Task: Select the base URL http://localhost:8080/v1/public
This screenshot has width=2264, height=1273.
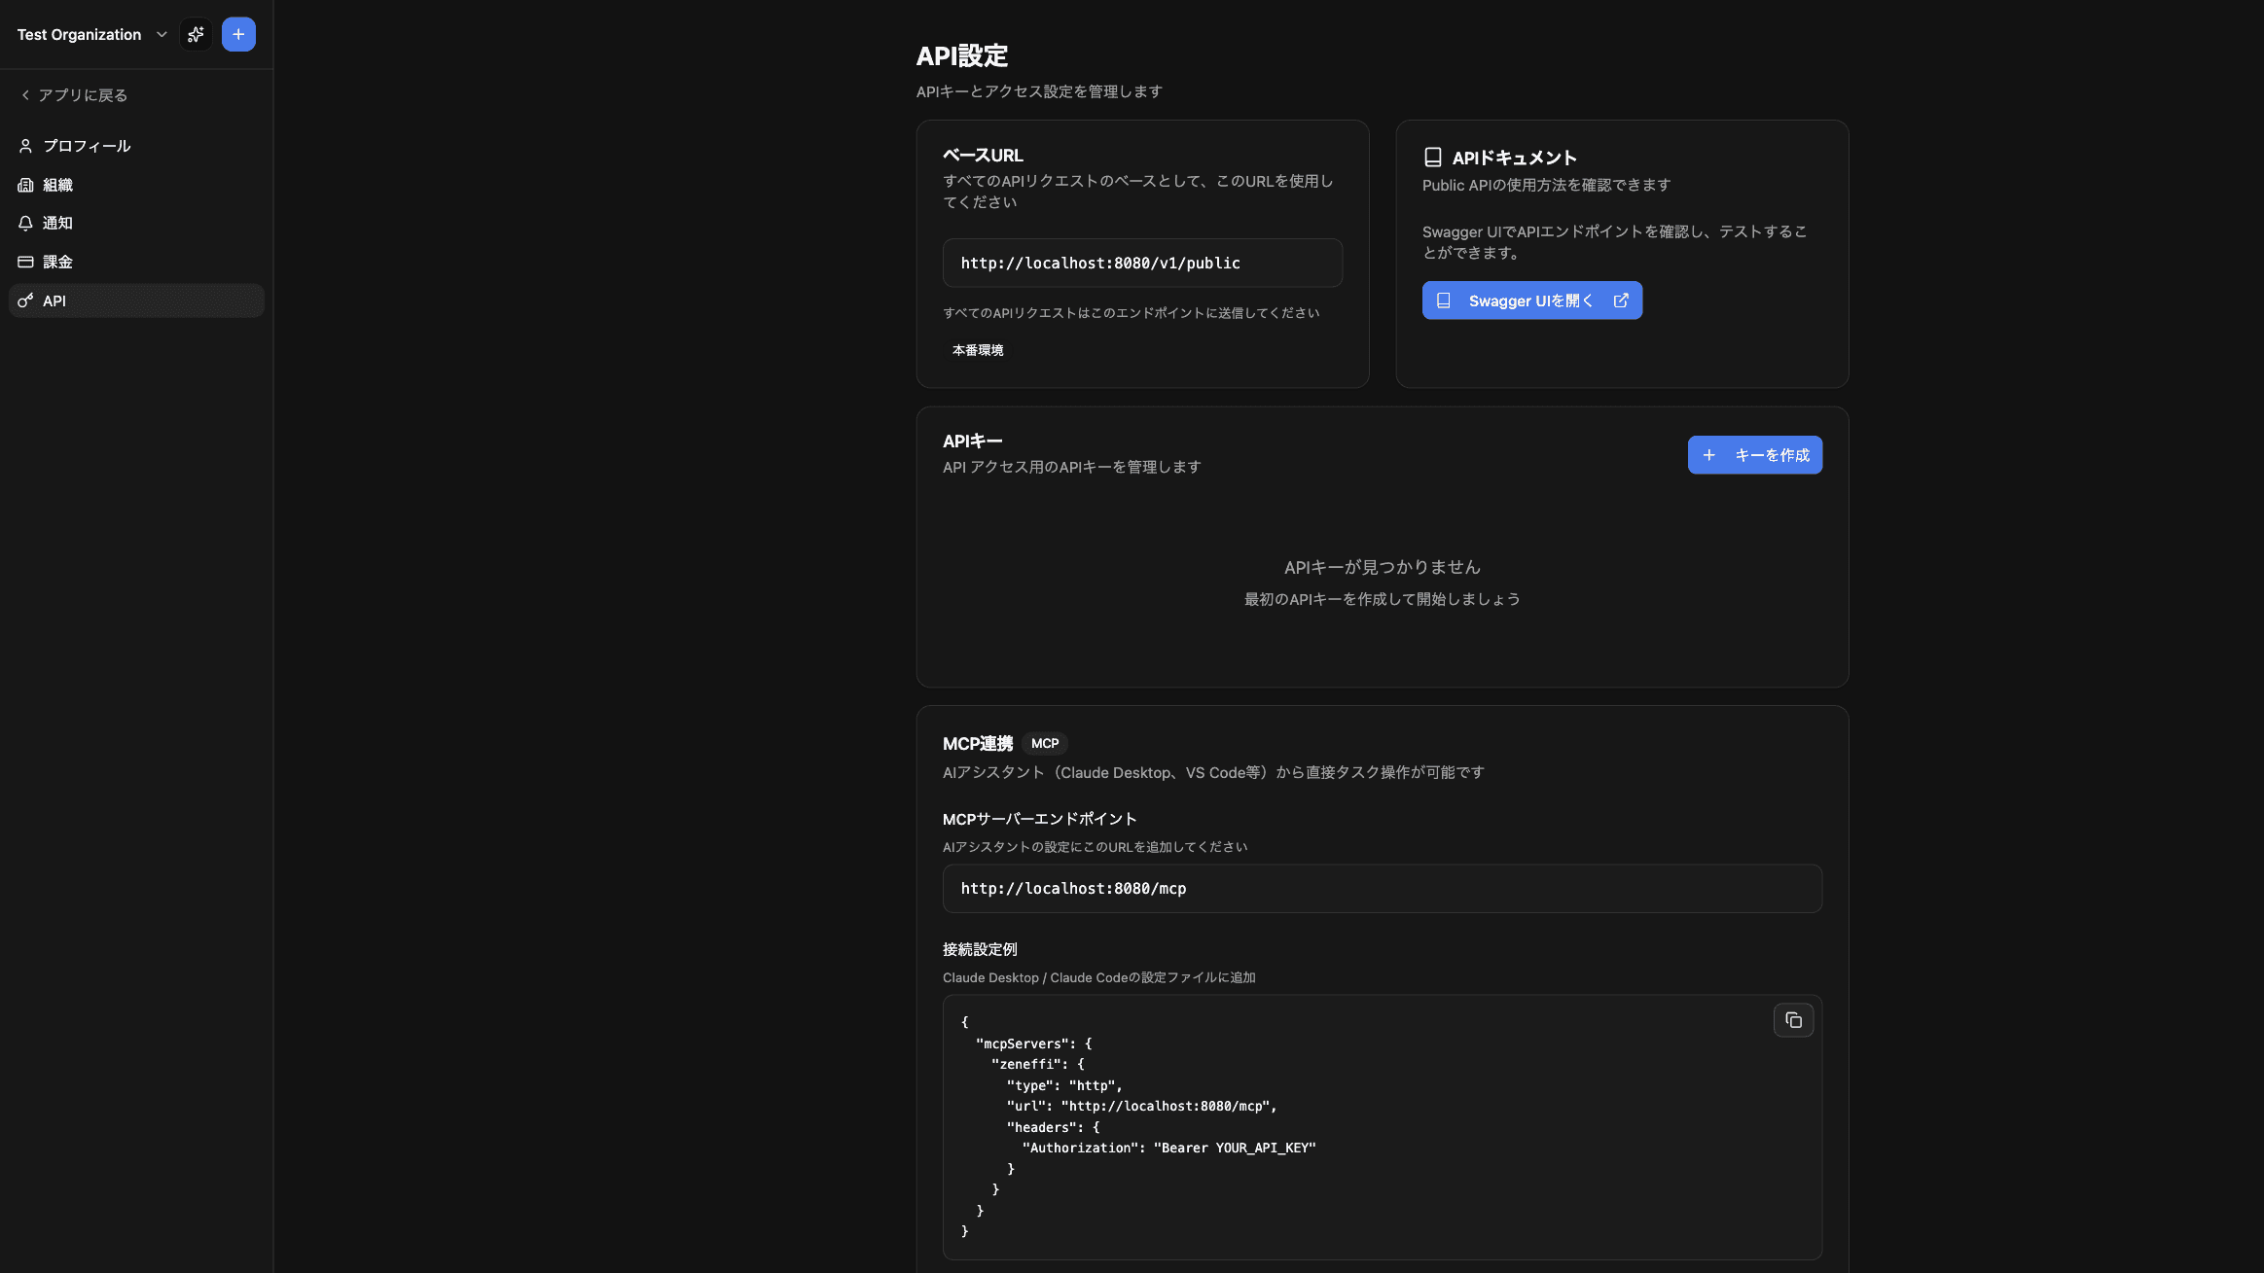Action: pos(1140,263)
